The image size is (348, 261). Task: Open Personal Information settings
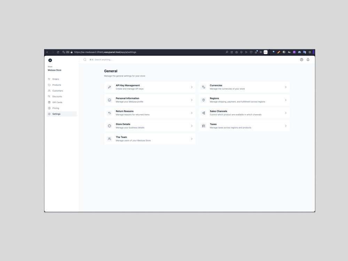tap(150, 100)
